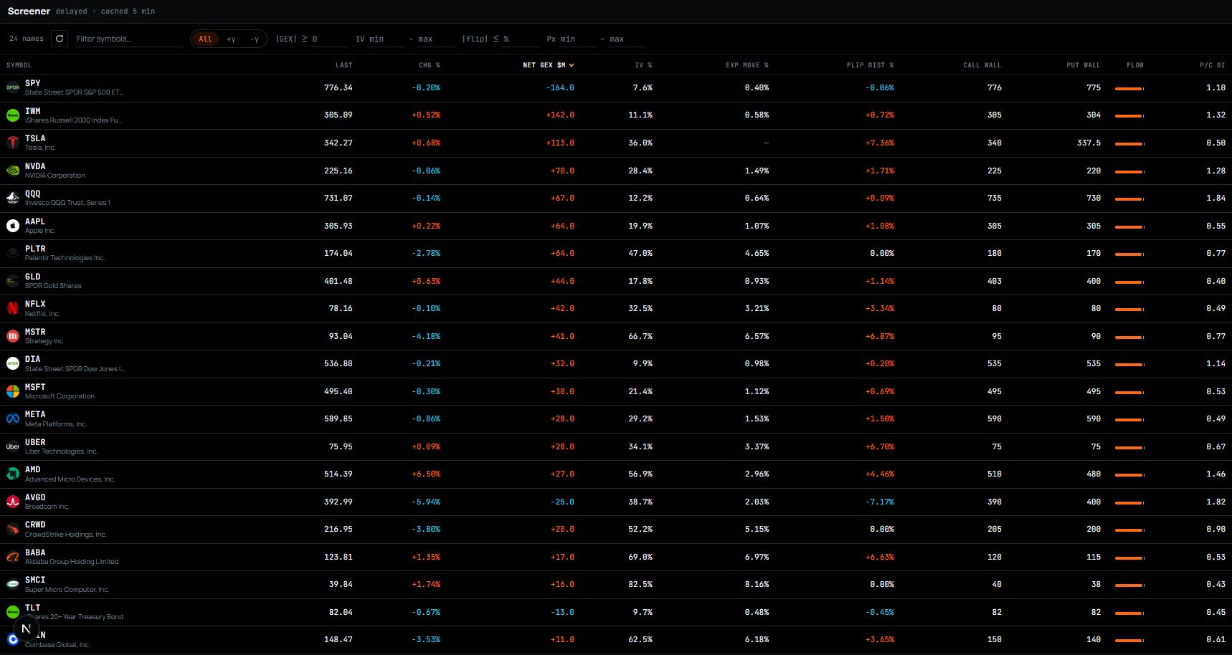1232x655 pixels.
Task: Click the refresh icon beside 24 names
Action: [60, 39]
